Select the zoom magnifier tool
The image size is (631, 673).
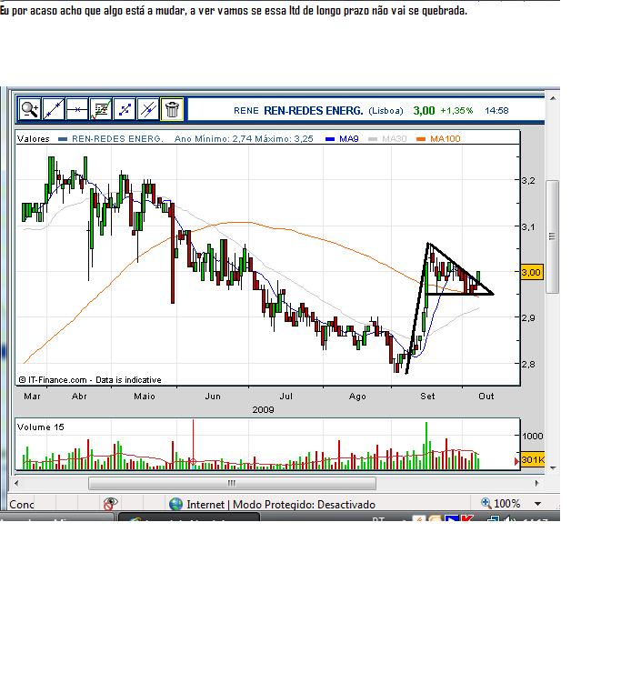(30, 109)
